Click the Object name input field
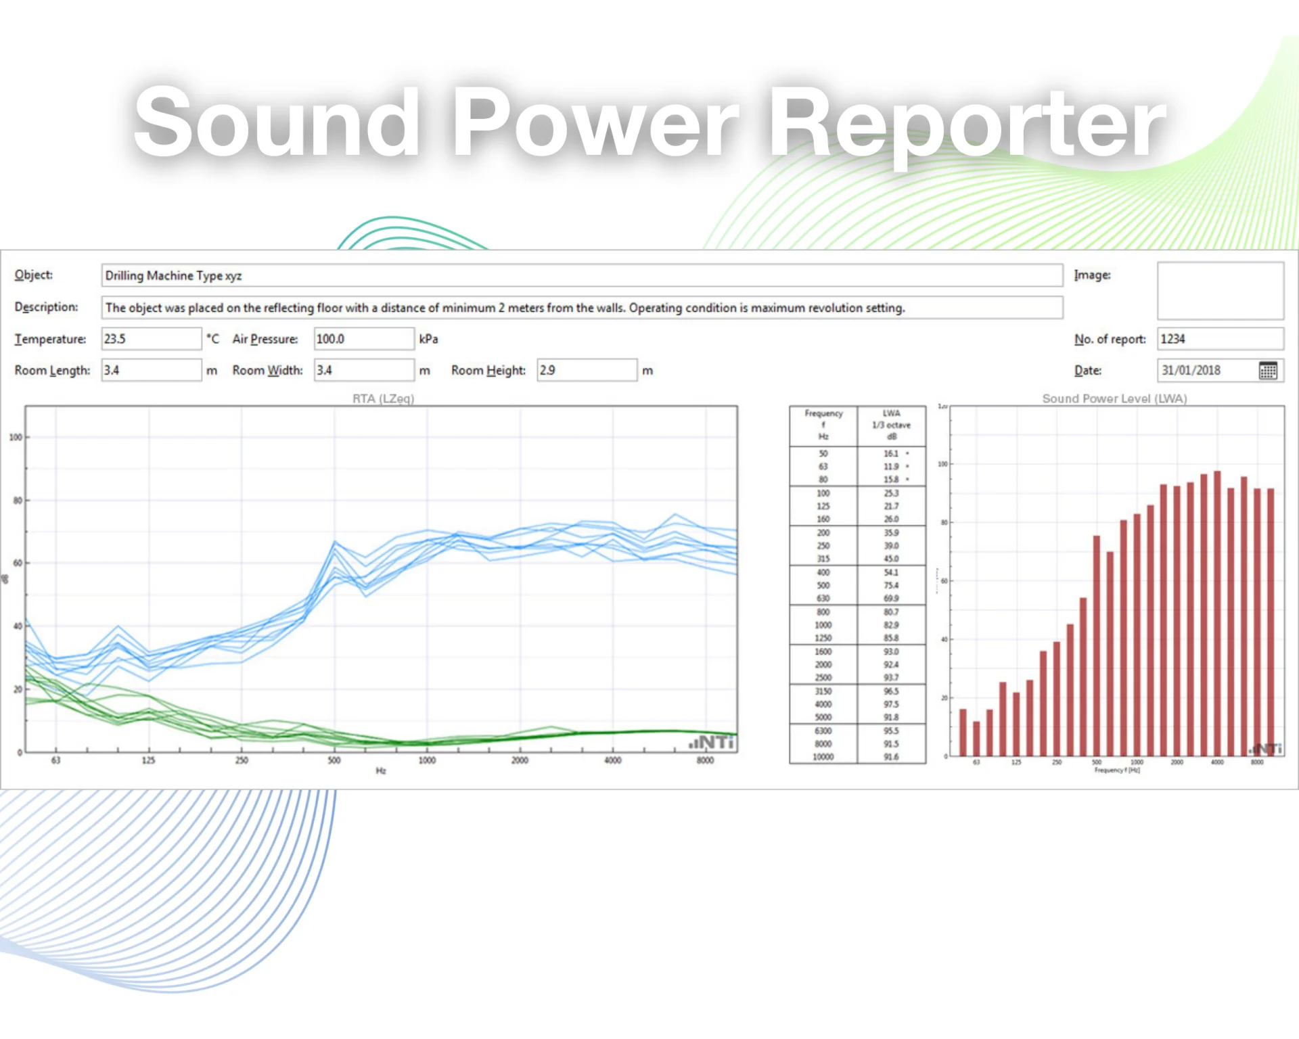The image size is (1299, 1039). click(x=582, y=275)
